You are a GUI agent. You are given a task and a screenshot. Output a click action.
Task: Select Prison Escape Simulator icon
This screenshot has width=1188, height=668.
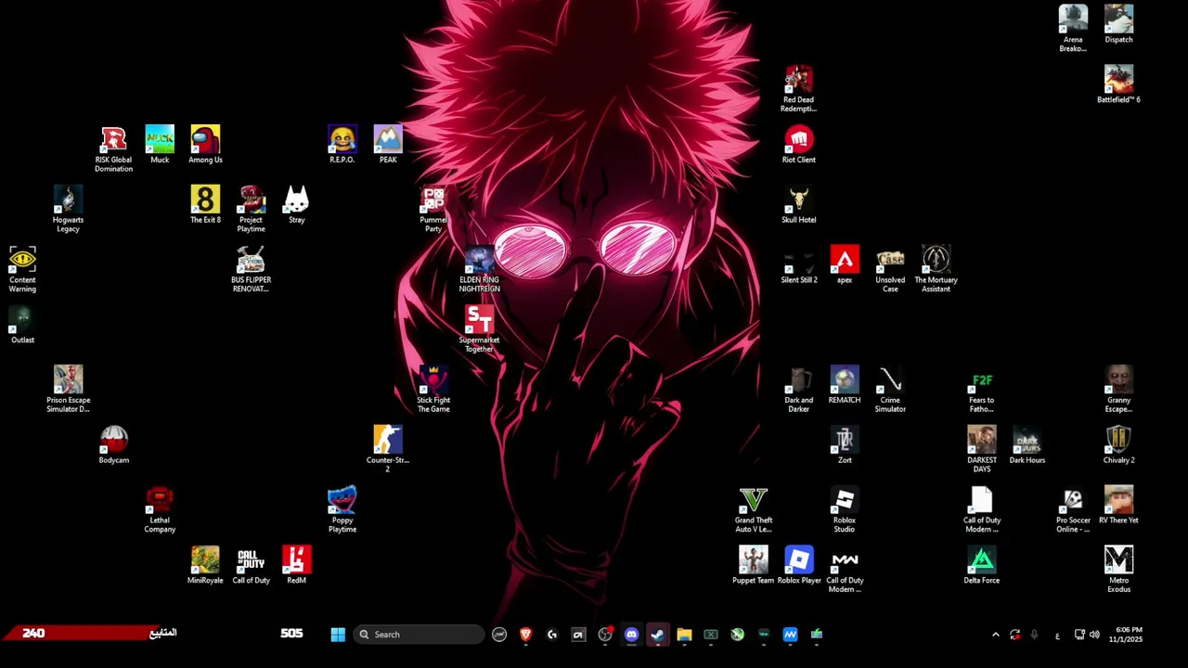tap(68, 390)
